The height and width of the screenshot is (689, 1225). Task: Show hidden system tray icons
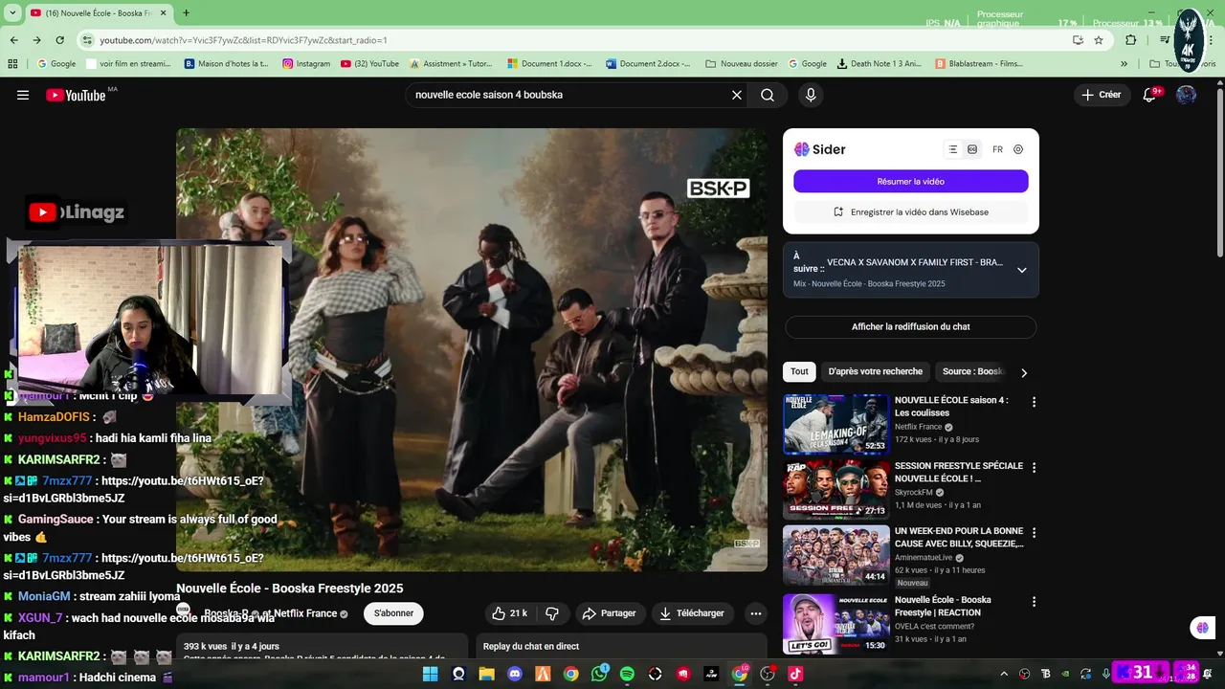1004,674
